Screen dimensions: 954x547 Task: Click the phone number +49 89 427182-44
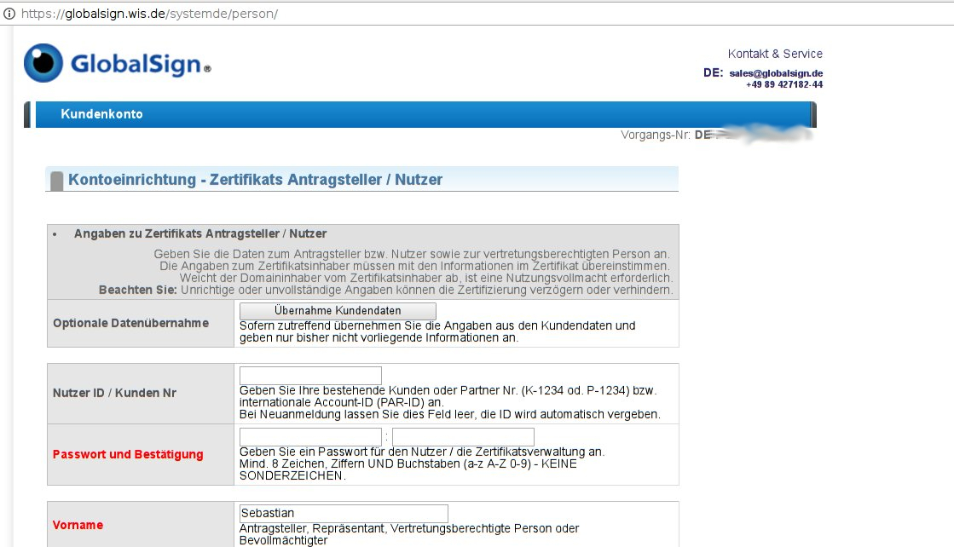[x=784, y=84]
